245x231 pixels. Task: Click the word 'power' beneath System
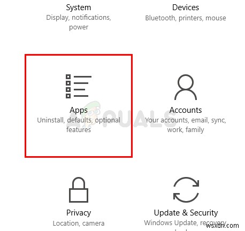(x=79, y=27)
